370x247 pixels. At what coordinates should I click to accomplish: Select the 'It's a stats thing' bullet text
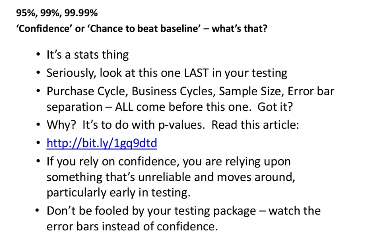pos(88,55)
